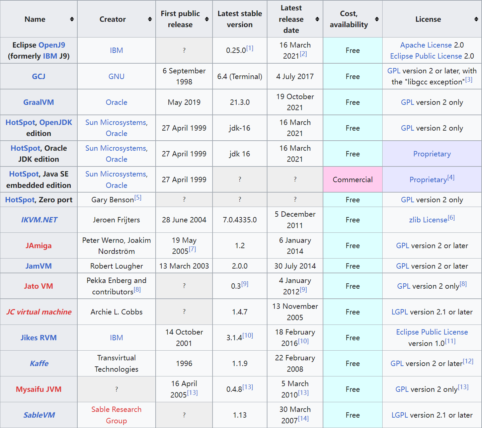Sort by Latest release date arrows
Screen dimensions: 482x428
(317, 19)
